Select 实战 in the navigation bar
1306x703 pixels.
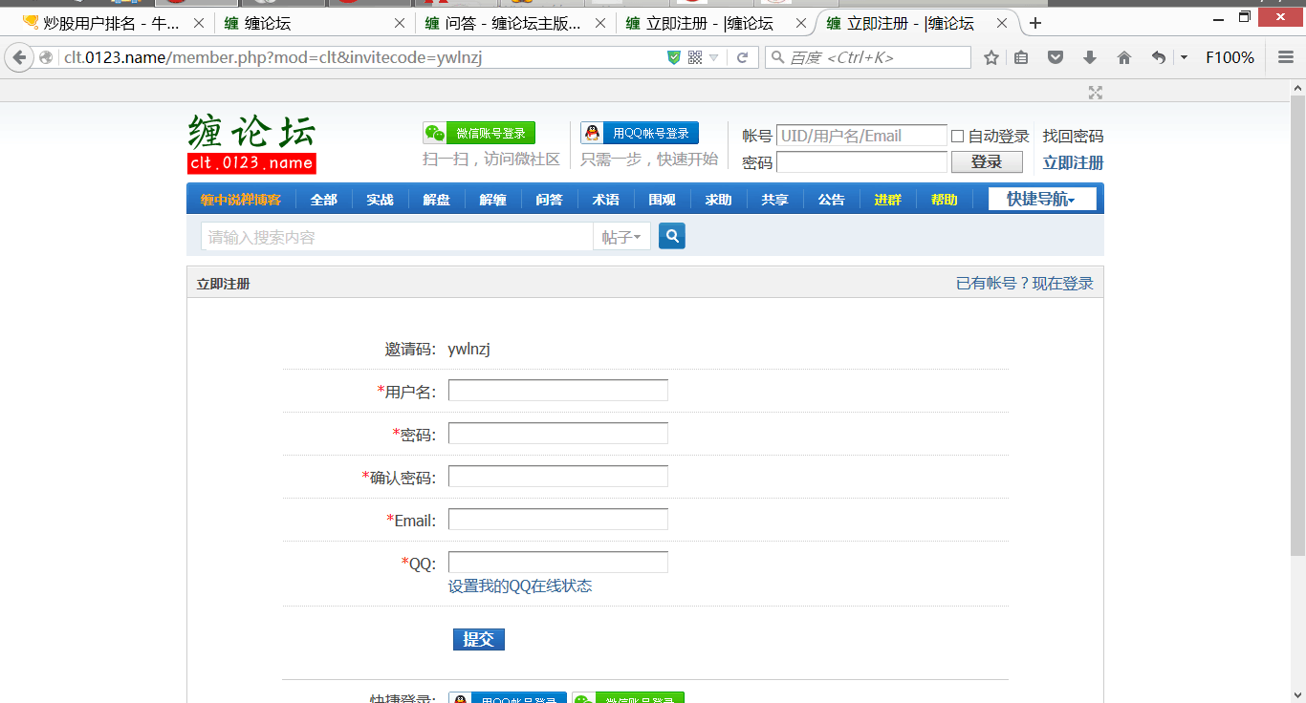380,200
